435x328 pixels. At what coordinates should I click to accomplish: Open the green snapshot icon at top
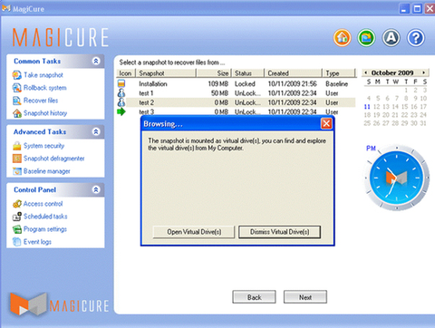pos(366,38)
